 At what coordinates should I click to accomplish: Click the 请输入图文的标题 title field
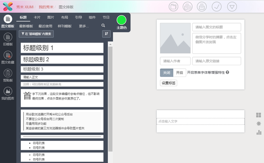pyautogui.click(x=217, y=27)
